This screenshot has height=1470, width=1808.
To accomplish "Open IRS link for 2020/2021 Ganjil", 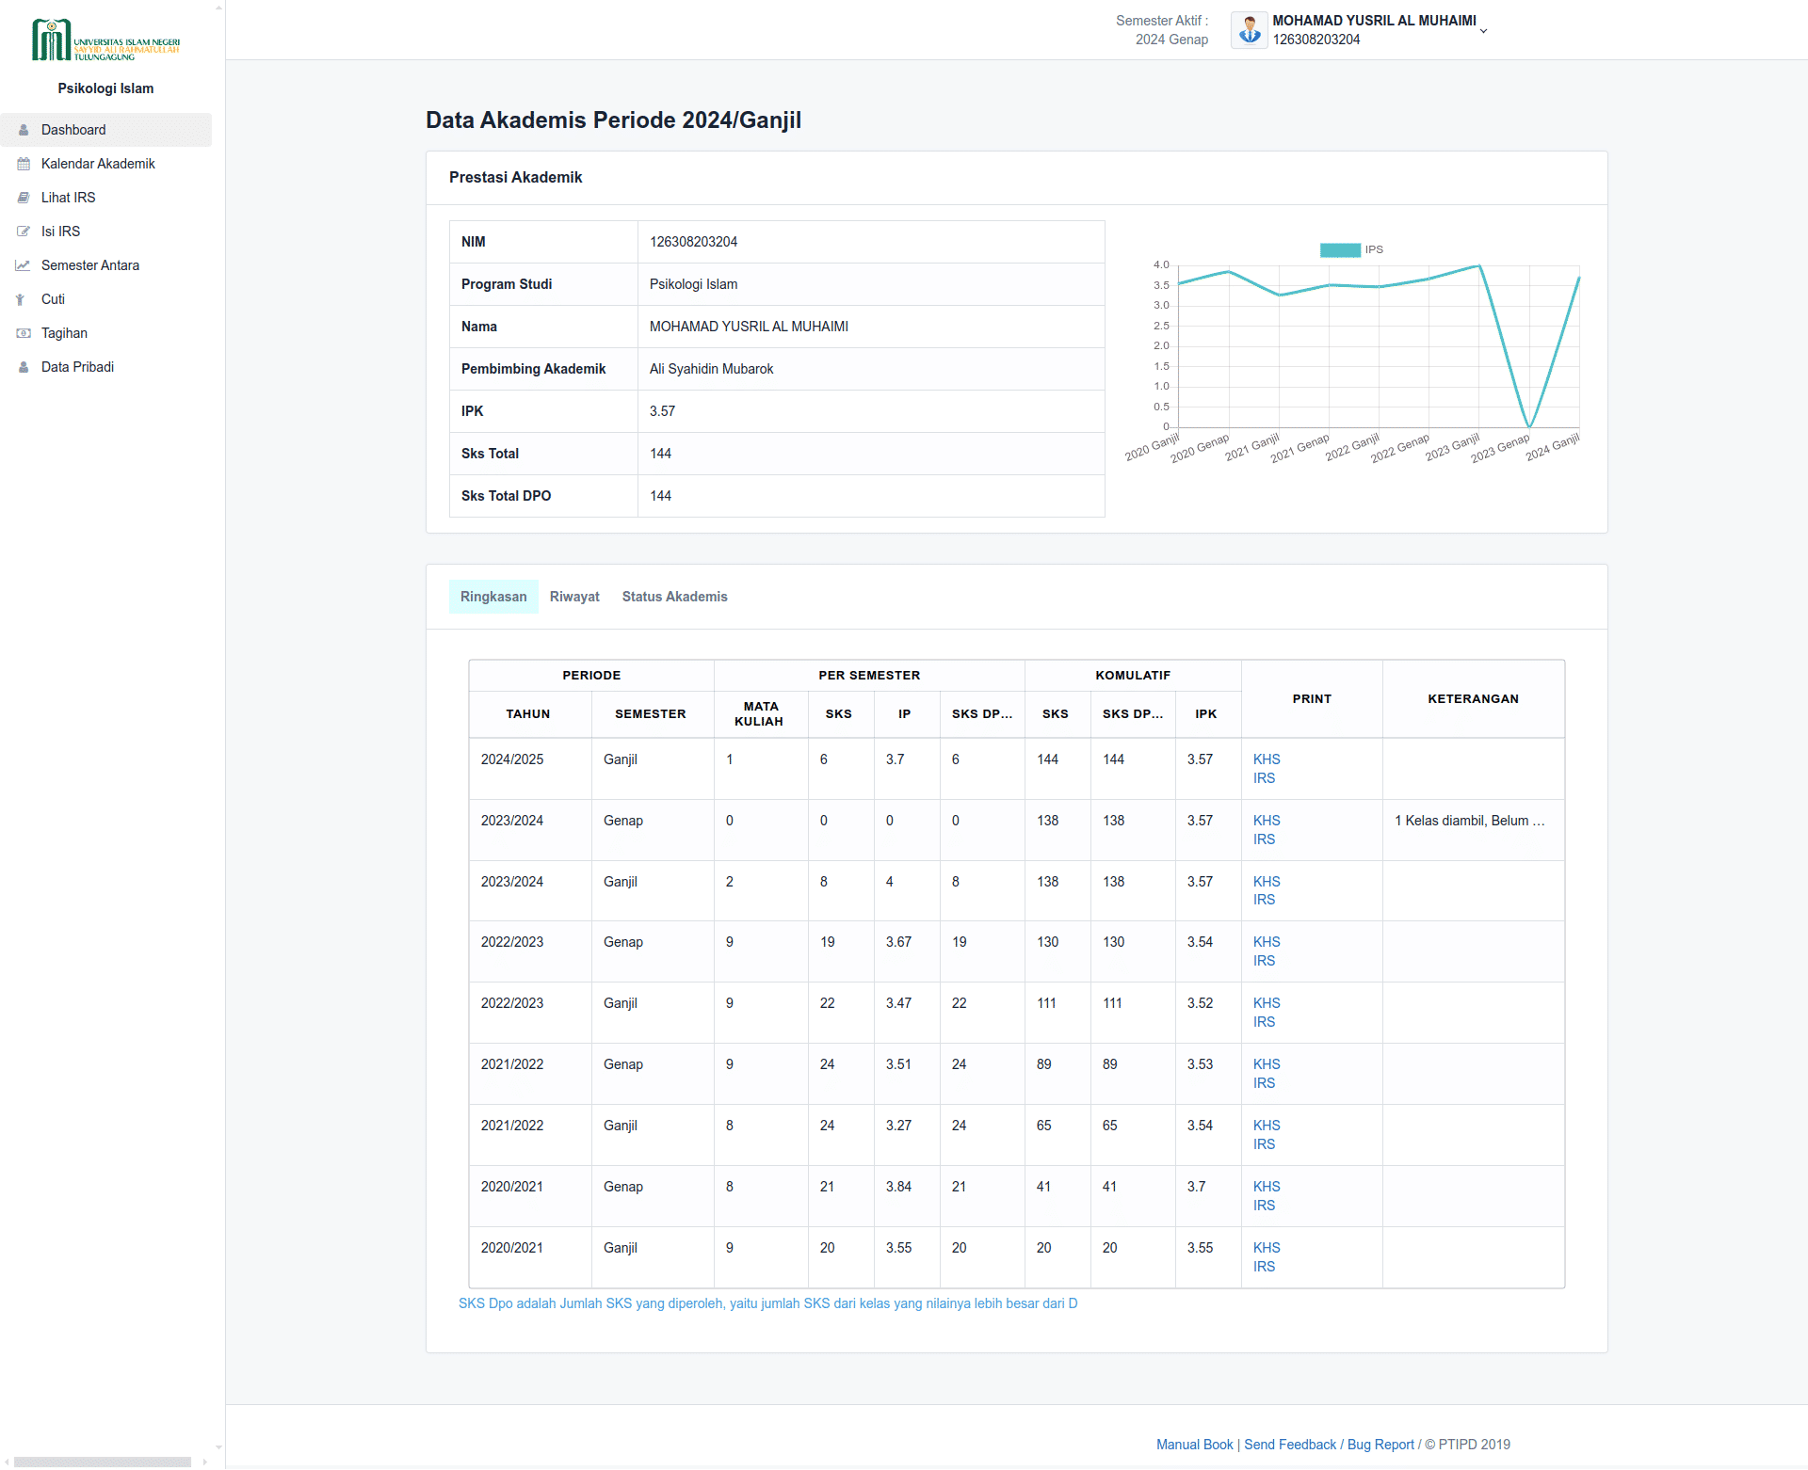I will (x=1264, y=1267).
